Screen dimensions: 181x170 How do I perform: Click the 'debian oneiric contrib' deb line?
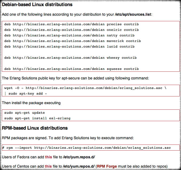(x=72, y=30)
